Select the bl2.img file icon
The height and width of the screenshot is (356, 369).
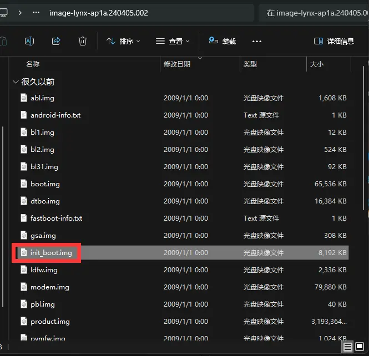click(x=24, y=149)
